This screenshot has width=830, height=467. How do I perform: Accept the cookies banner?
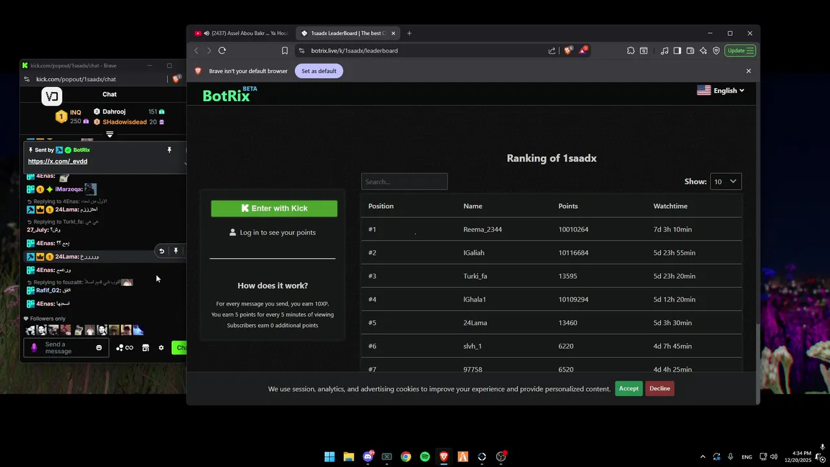(x=628, y=389)
